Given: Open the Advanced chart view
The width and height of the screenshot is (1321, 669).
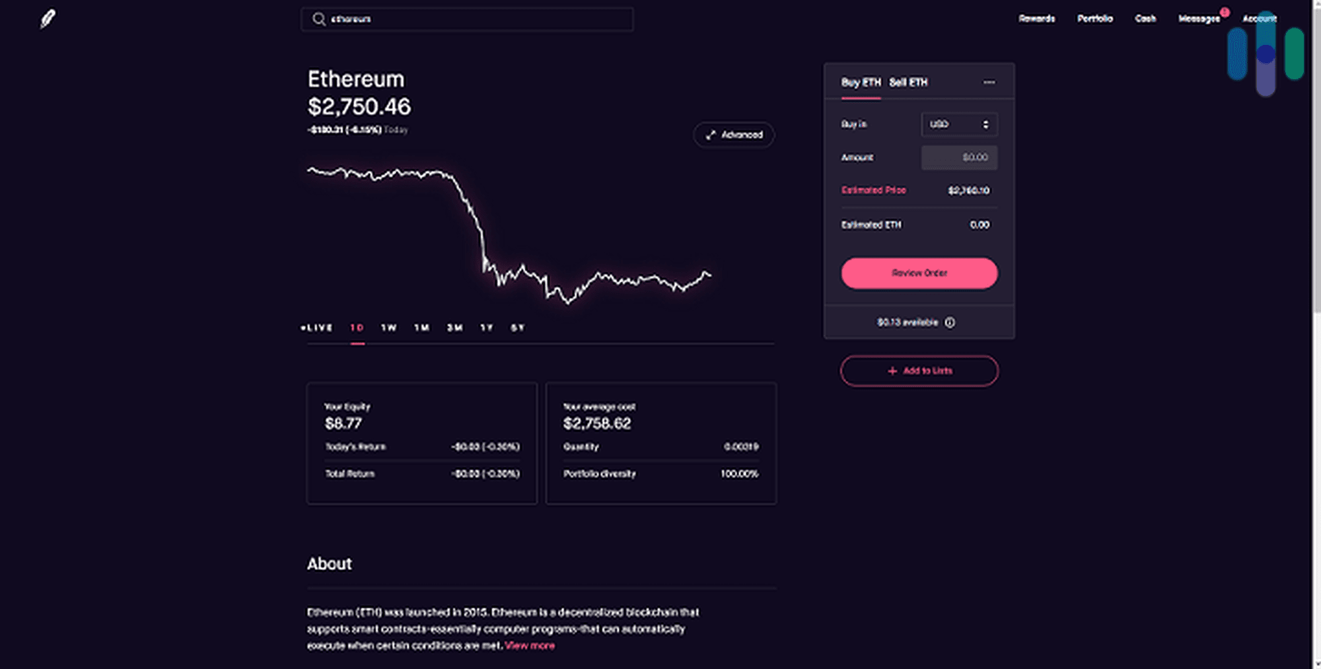Looking at the screenshot, I should coord(734,135).
